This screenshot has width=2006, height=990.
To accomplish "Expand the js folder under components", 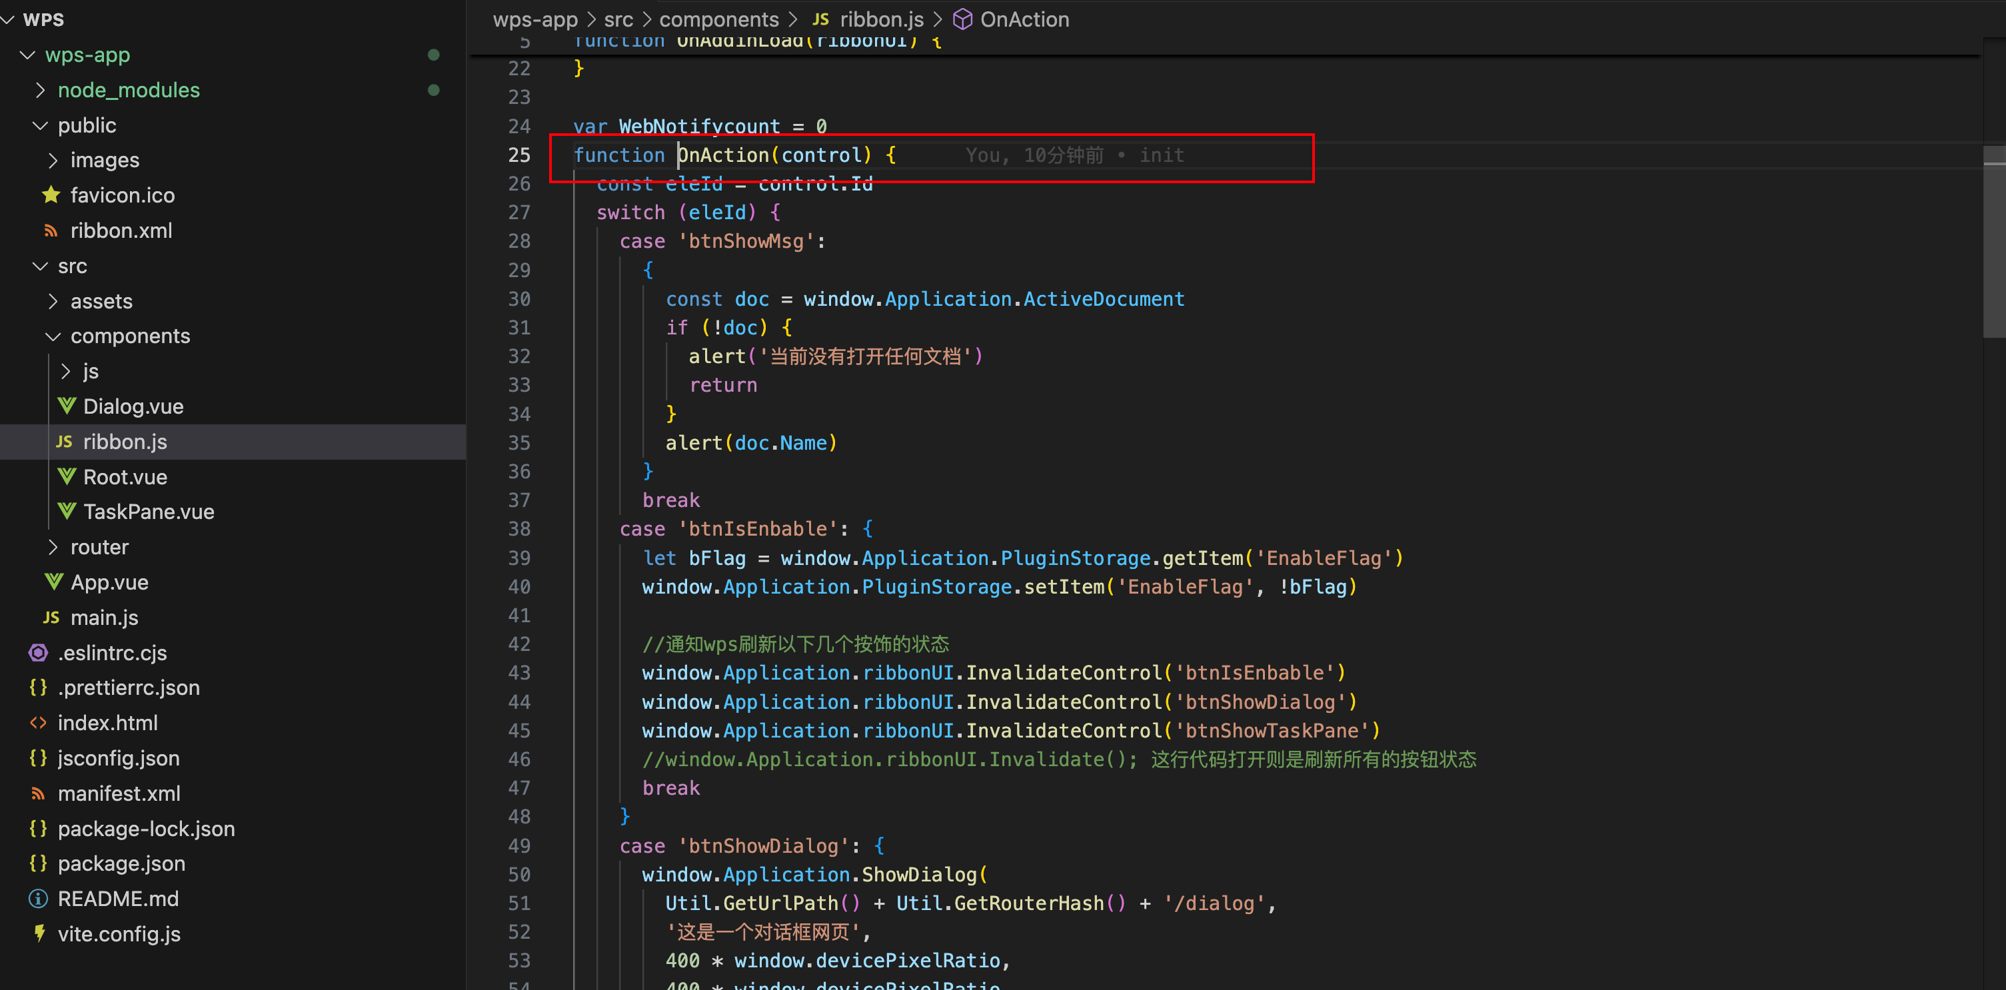I will click(66, 371).
